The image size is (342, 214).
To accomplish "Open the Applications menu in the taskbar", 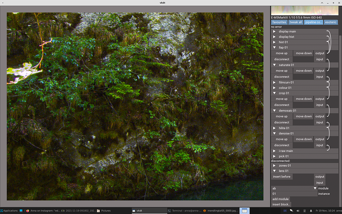I will [x=9, y=211].
